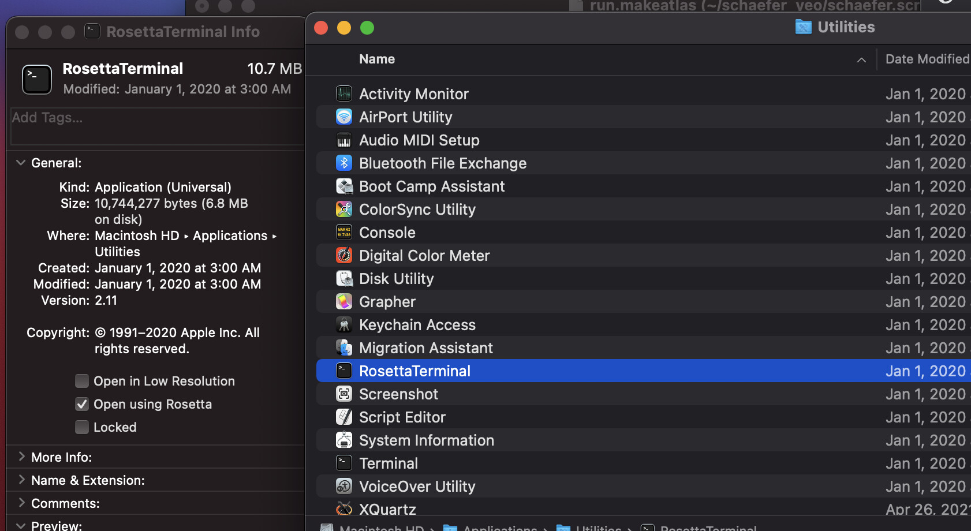971x531 pixels.
Task: Click the Migration Assistant icon
Action: 344,347
